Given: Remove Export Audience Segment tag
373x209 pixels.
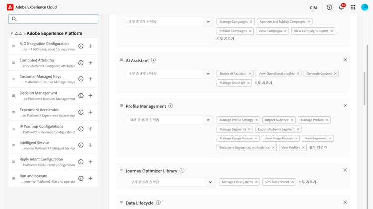Looking at the screenshot, I should tap(298, 129).
